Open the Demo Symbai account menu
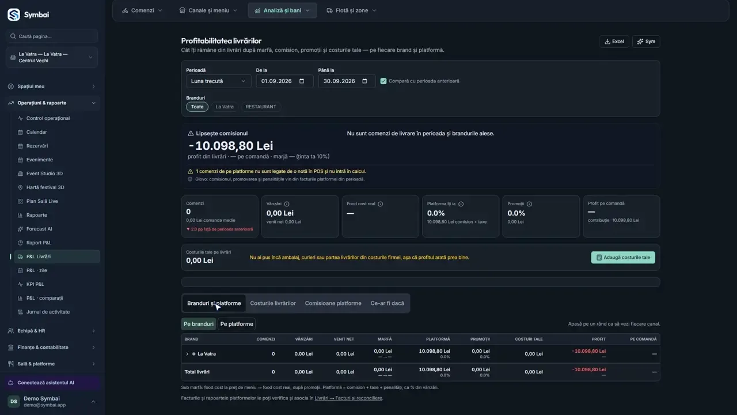Viewport: 737px width, 415px height. 52,402
